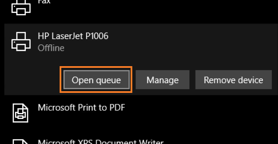The image size is (278, 144).
Task: Click the HP LaserJet P1006 name text
Action: [x=73, y=36]
